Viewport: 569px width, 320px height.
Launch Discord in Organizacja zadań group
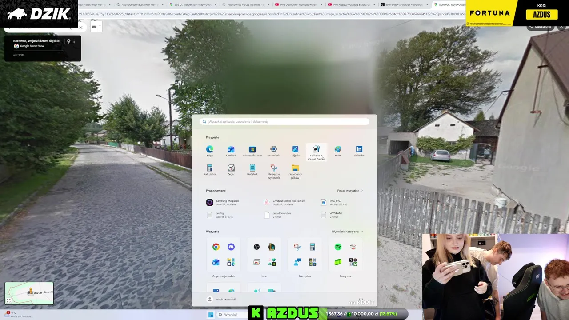point(231,247)
